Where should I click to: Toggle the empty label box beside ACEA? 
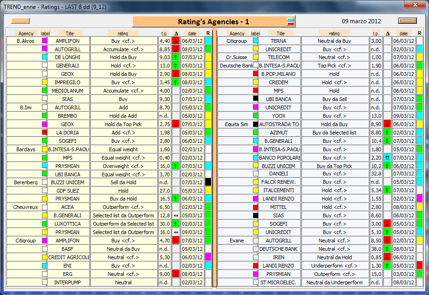click(x=45, y=207)
